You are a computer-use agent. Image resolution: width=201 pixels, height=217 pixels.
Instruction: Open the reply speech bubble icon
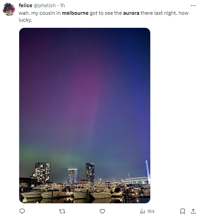click(x=22, y=211)
